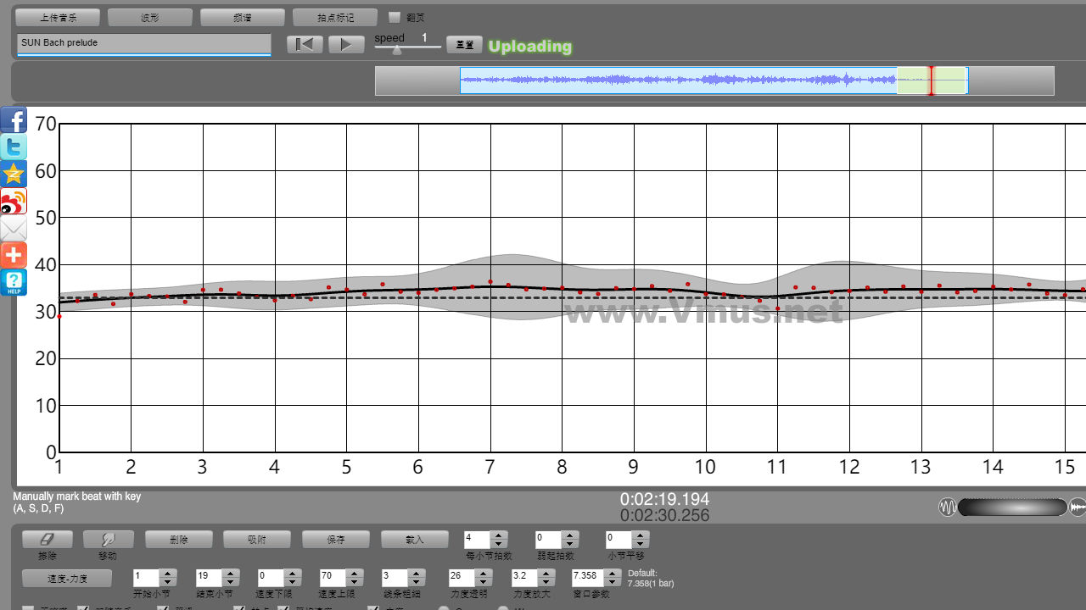Screen dimensions: 1086x610
Task: Decrease the 结束小节 end-bar value
Action: (231, 582)
